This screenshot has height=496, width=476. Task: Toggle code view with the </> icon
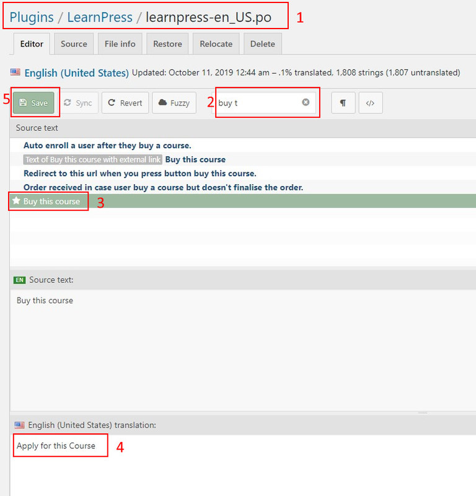pos(371,103)
